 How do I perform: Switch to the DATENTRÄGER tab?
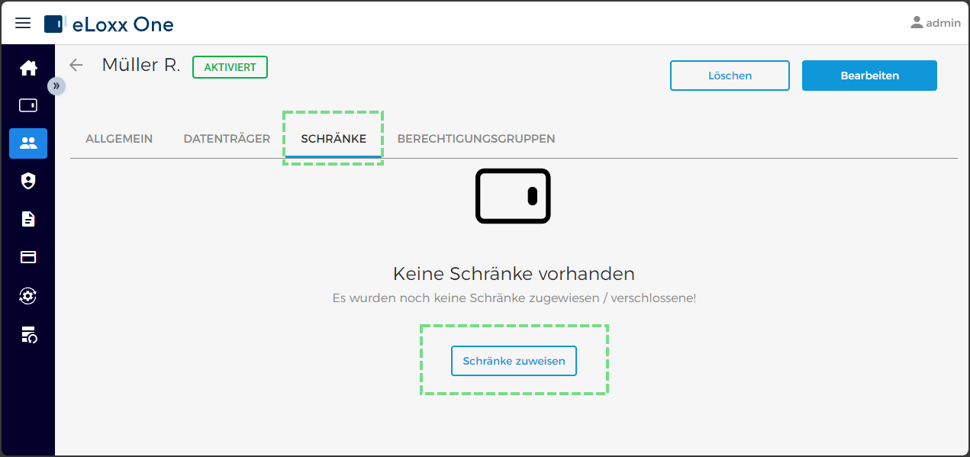pos(227,139)
